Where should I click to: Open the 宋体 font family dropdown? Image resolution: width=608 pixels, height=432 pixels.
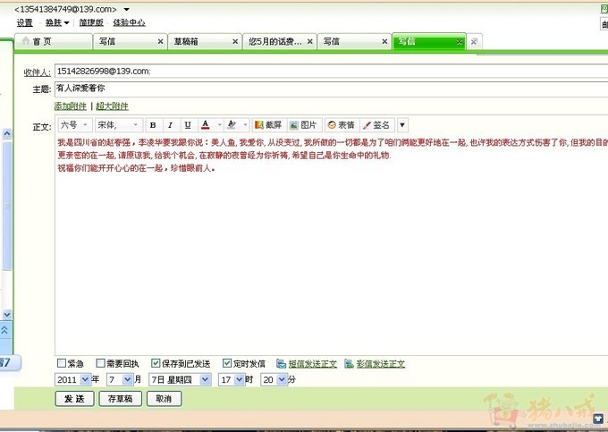pos(118,125)
